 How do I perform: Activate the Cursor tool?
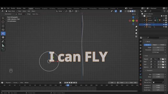click(3, 22)
